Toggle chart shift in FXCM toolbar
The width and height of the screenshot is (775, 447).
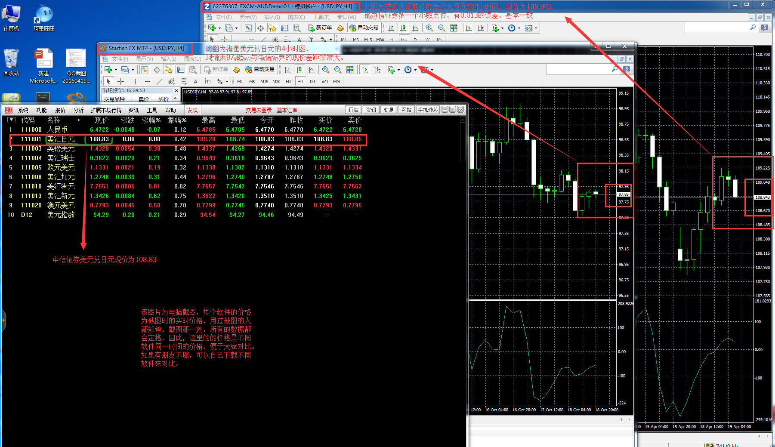coord(481,28)
